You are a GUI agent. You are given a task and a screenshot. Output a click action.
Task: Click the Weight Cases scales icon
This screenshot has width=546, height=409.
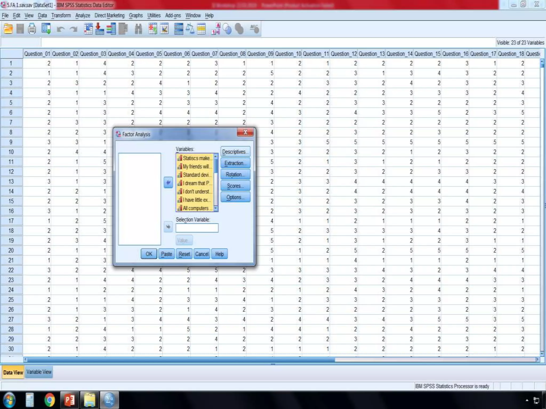(x=190, y=29)
